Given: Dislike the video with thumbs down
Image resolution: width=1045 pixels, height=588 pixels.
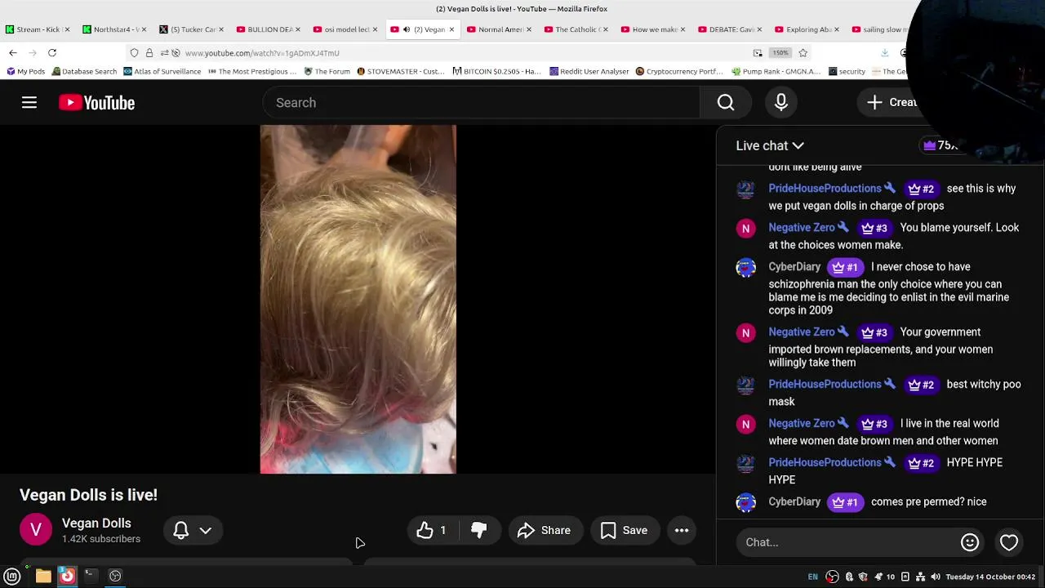Looking at the screenshot, I should coord(479,530).
